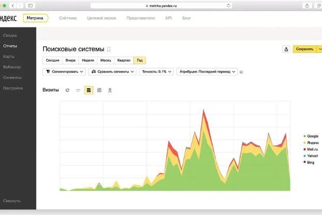Open Представители in the top menu
Screen dimensions: 322x215
[141, 18]
